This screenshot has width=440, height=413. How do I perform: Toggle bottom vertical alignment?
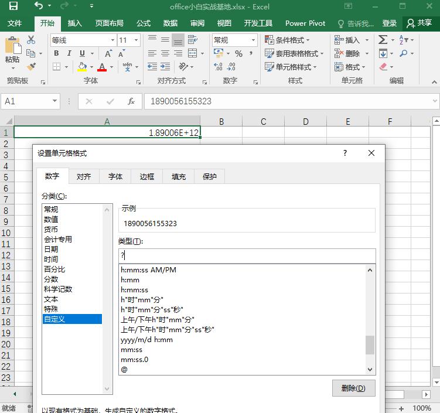(178, 40)
